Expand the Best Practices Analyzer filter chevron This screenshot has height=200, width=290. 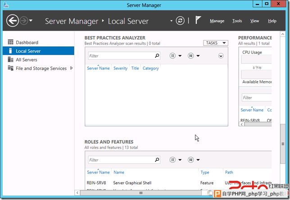click(221, 56)
